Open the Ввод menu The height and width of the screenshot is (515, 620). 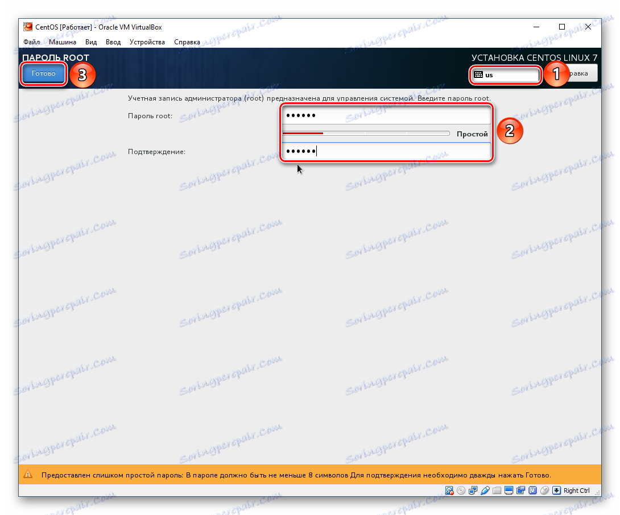[x=113, y=42]
